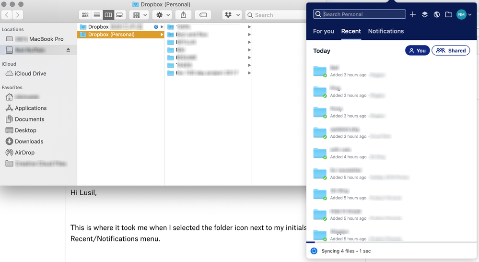Open Documents in Favorites sidebar
479x262 pixels.
point(38,119)
